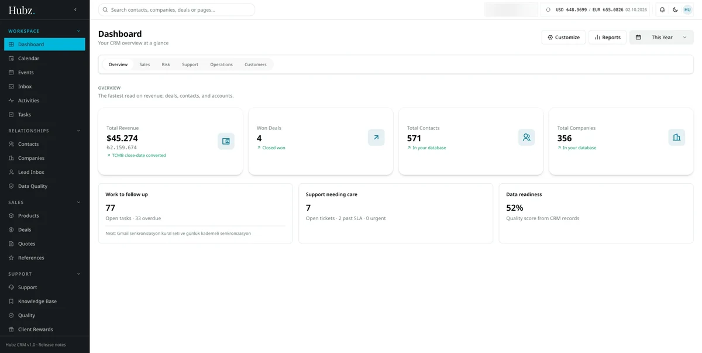Open Reports button
This screenshot has height=353, width=702.
[607, 37]
